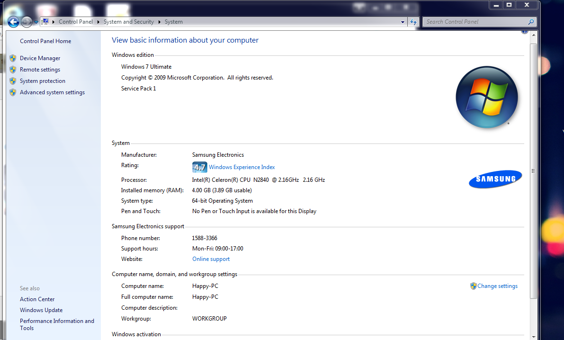Open Advanced system settings
The height and width of the screenshot is (340, 564).
click(52, 92)
